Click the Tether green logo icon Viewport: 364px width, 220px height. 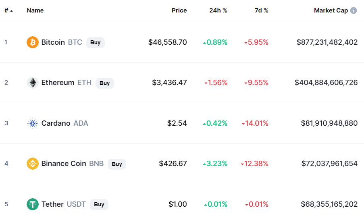click(33, 204)
